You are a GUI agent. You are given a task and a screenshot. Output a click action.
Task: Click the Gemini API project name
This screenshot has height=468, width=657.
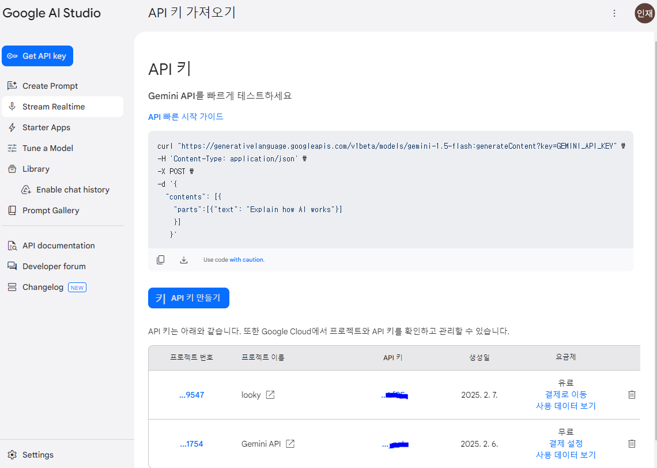(261, 444)
